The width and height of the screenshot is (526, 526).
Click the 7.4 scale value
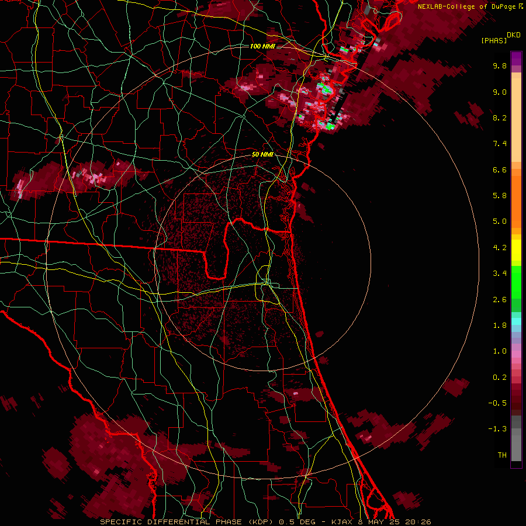(500, 144)
